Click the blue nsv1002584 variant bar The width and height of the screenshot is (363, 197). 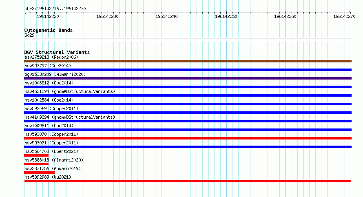[x=188, y=104]
